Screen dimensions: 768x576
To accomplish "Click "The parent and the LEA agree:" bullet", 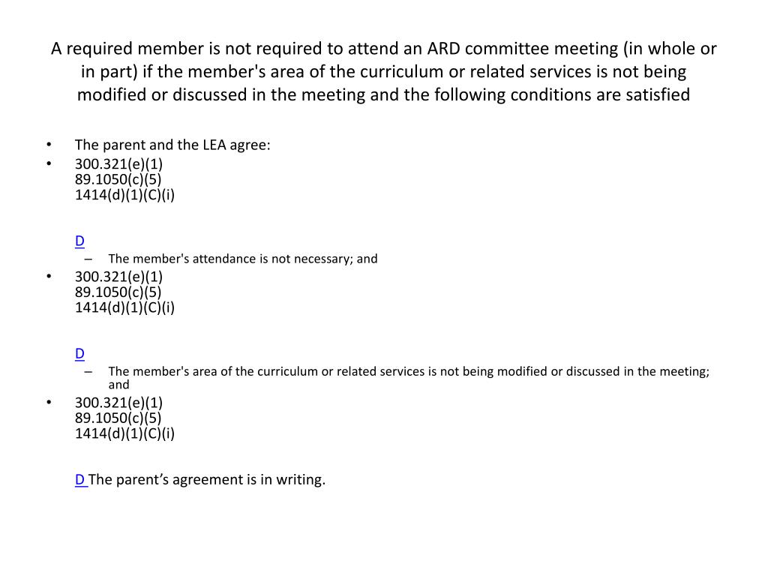I will pos(172,145).
